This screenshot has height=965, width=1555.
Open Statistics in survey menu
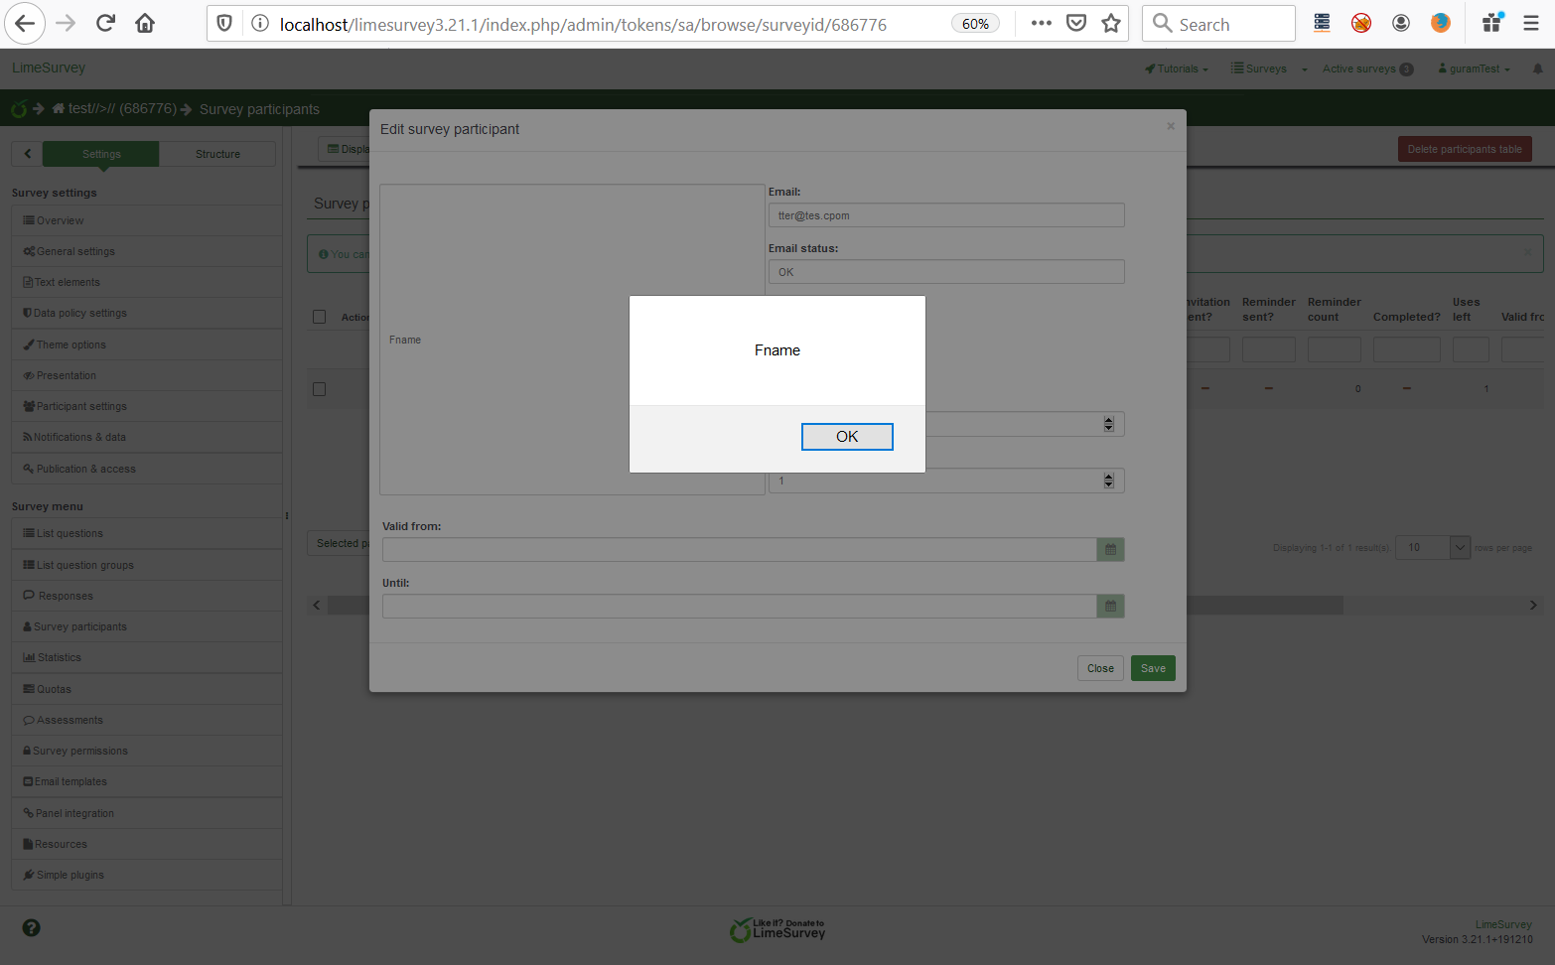coord(147,657)
